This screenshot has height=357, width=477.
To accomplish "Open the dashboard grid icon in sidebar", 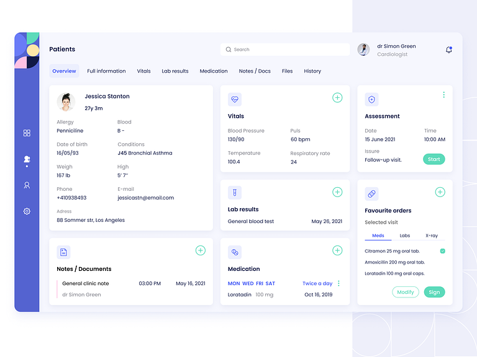I will tap(27, 133).
